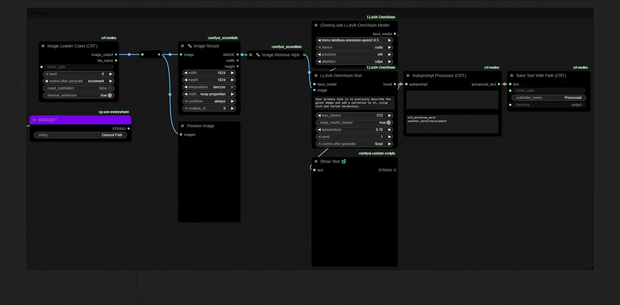Select the purple DATASET node title

[48, 120]
